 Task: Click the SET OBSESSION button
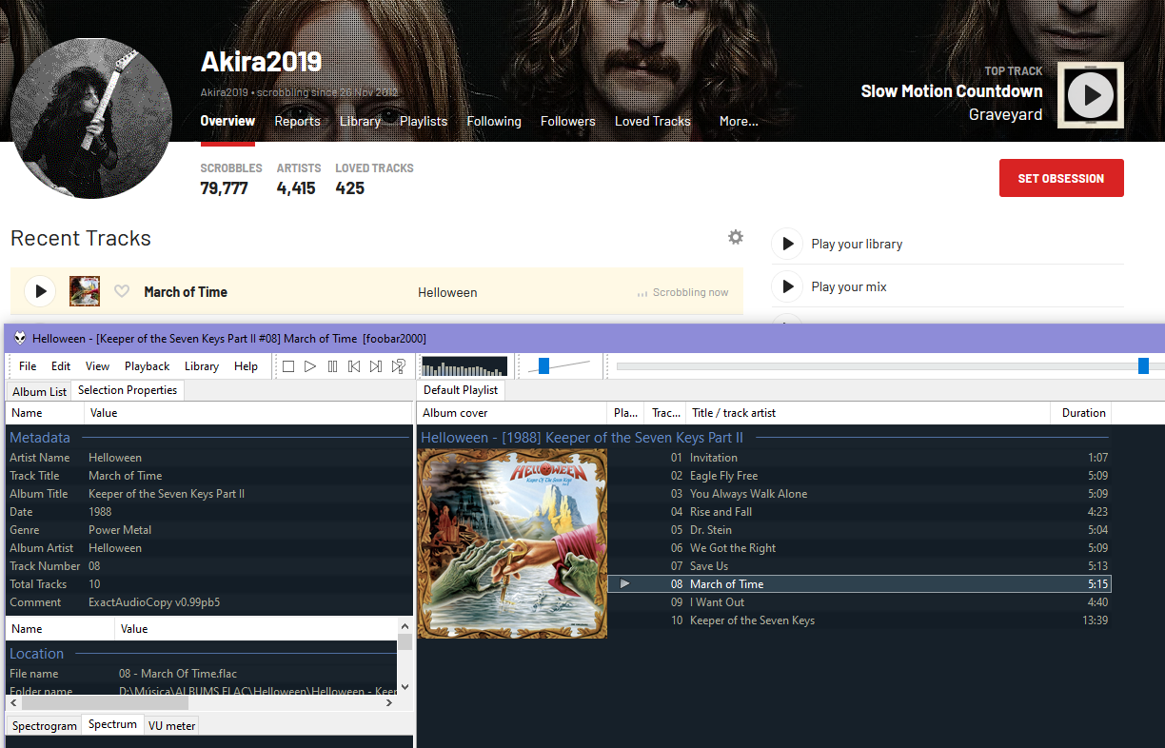pyautogui.click(x=1061, y=178)
